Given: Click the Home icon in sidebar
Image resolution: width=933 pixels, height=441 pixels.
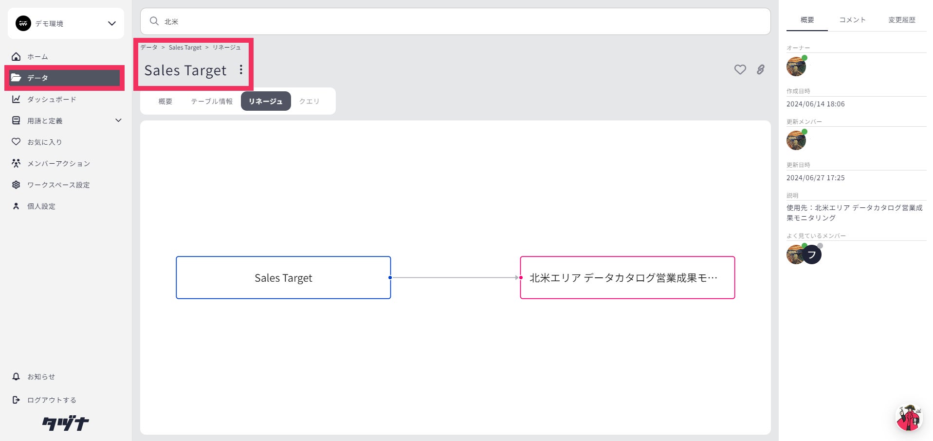Looking at the screenshot, I should pyautogui.click(x=16, y=57).
